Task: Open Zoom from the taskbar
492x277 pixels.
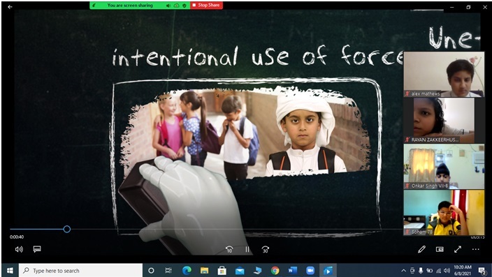Action: click(x=310, y=271)
